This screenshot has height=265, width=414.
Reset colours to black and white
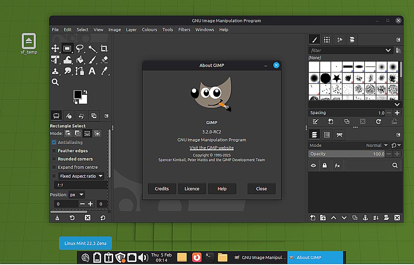(75, 102)
